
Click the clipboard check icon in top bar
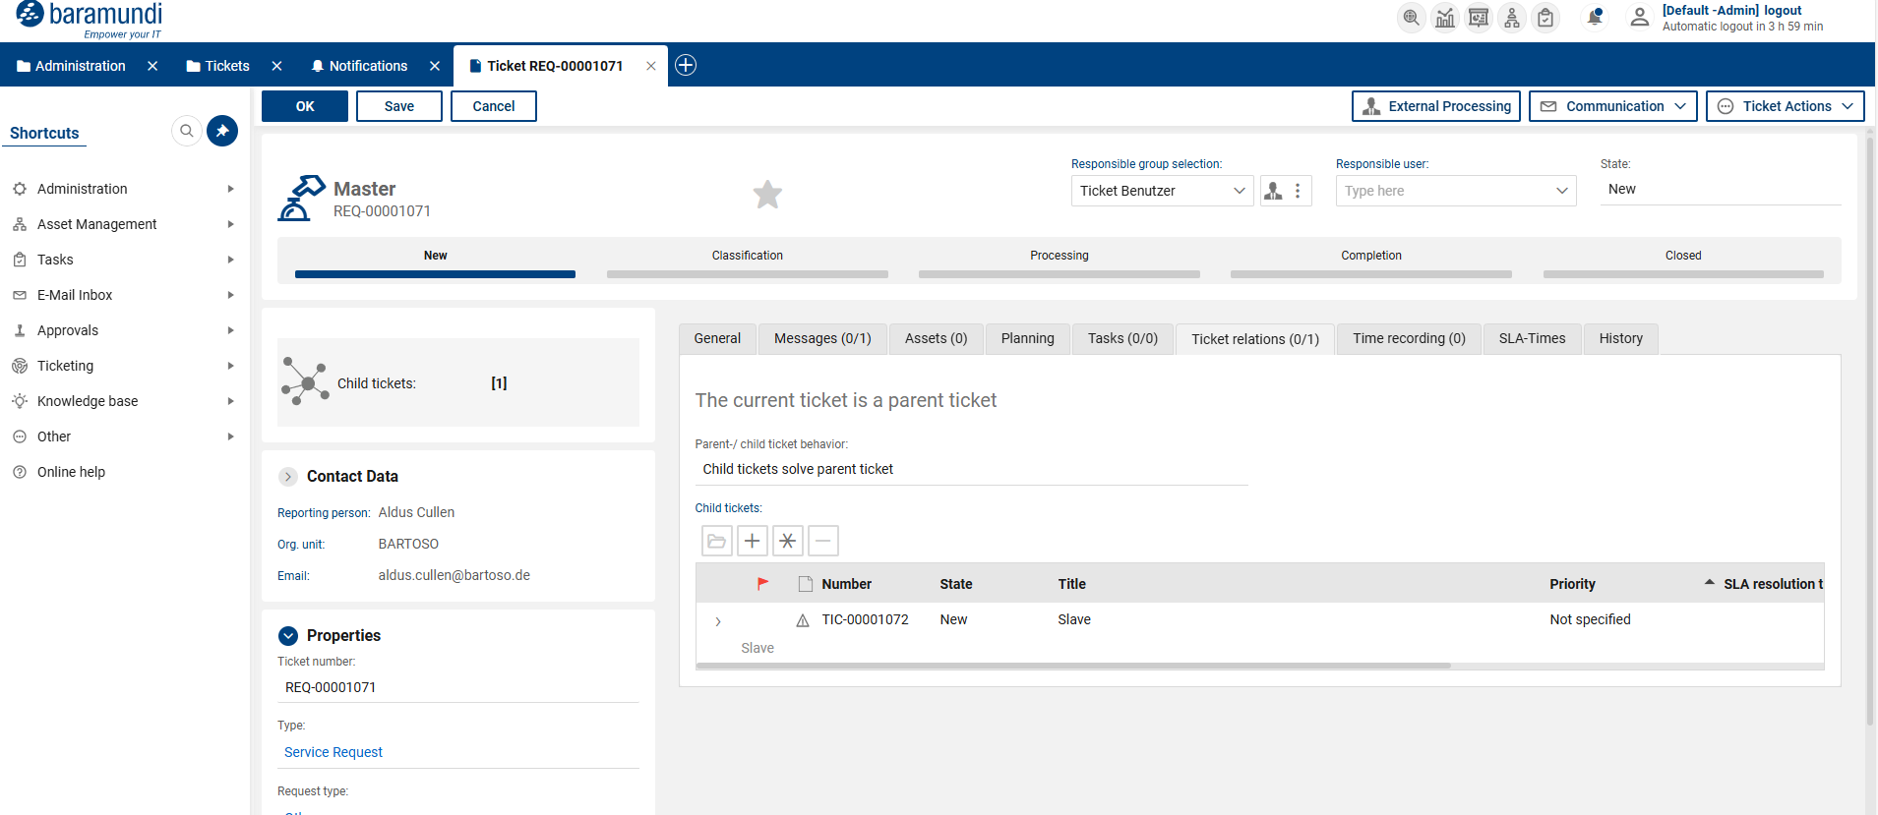(x=1545, y=18)
